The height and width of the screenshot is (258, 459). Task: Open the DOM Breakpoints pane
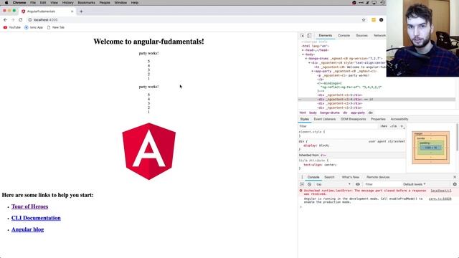[x=353, y=120]
